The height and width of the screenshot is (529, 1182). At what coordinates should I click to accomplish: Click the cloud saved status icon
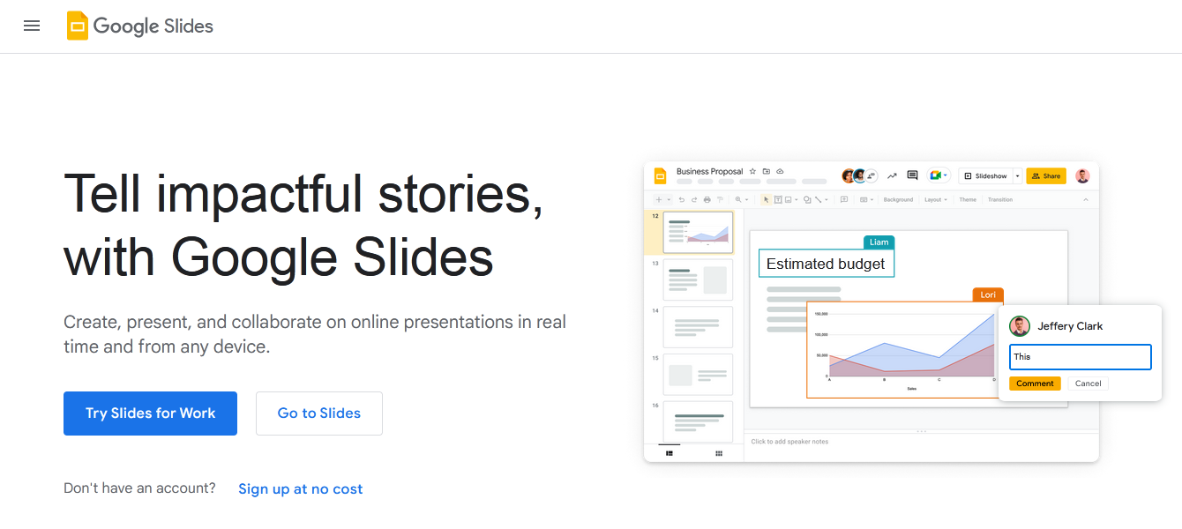tap(780, 171)
